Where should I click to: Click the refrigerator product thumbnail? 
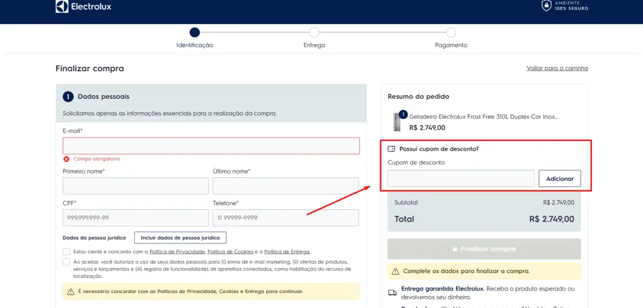[397, 122]
